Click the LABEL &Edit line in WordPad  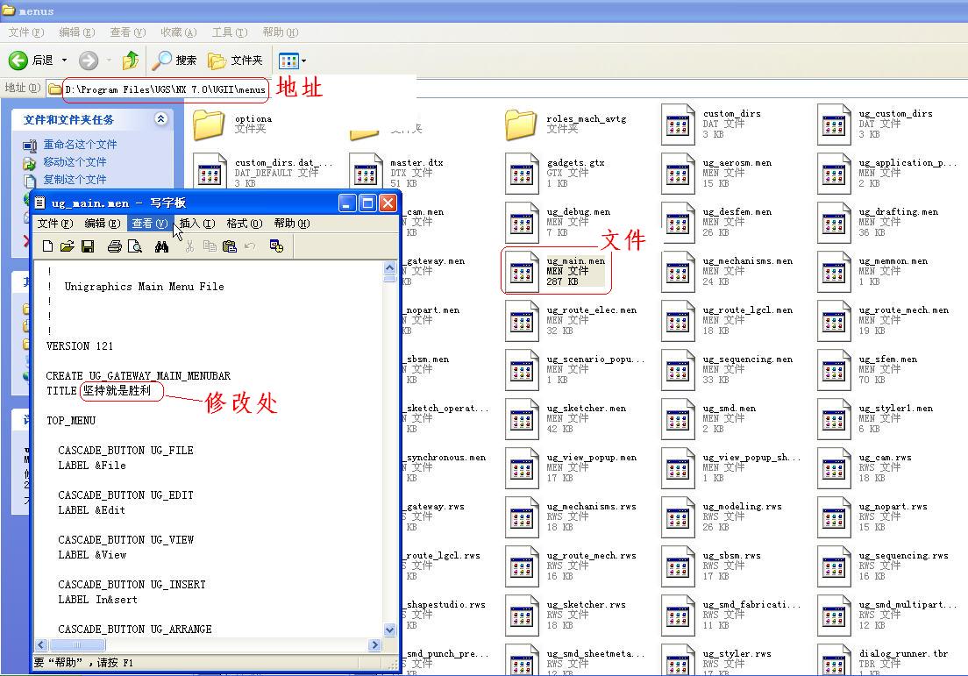91,510
